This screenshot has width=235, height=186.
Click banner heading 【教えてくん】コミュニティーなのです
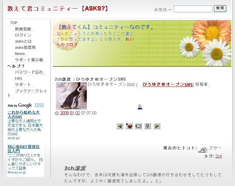pos(105,27)
